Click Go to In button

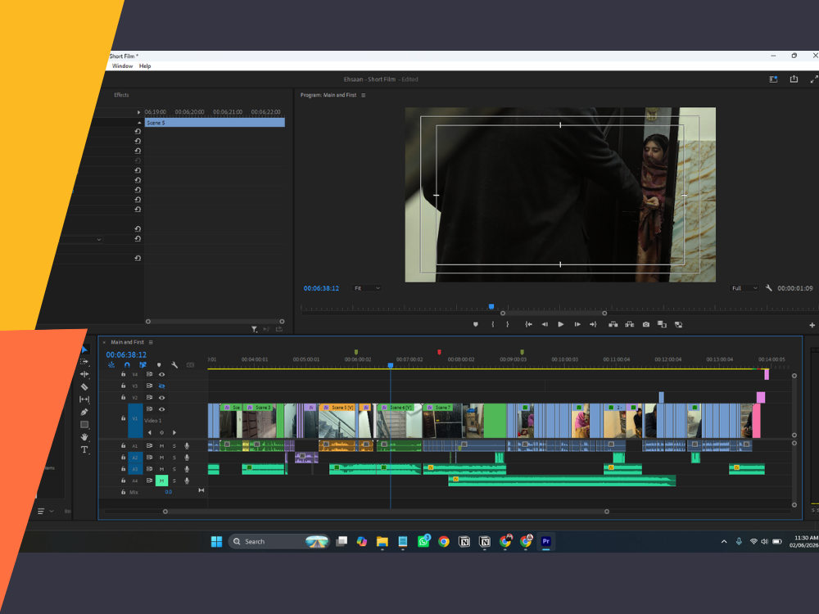pos(528,324)
